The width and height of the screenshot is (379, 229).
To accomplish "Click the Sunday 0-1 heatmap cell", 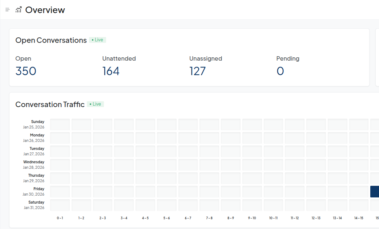I will tap(60, 124).
